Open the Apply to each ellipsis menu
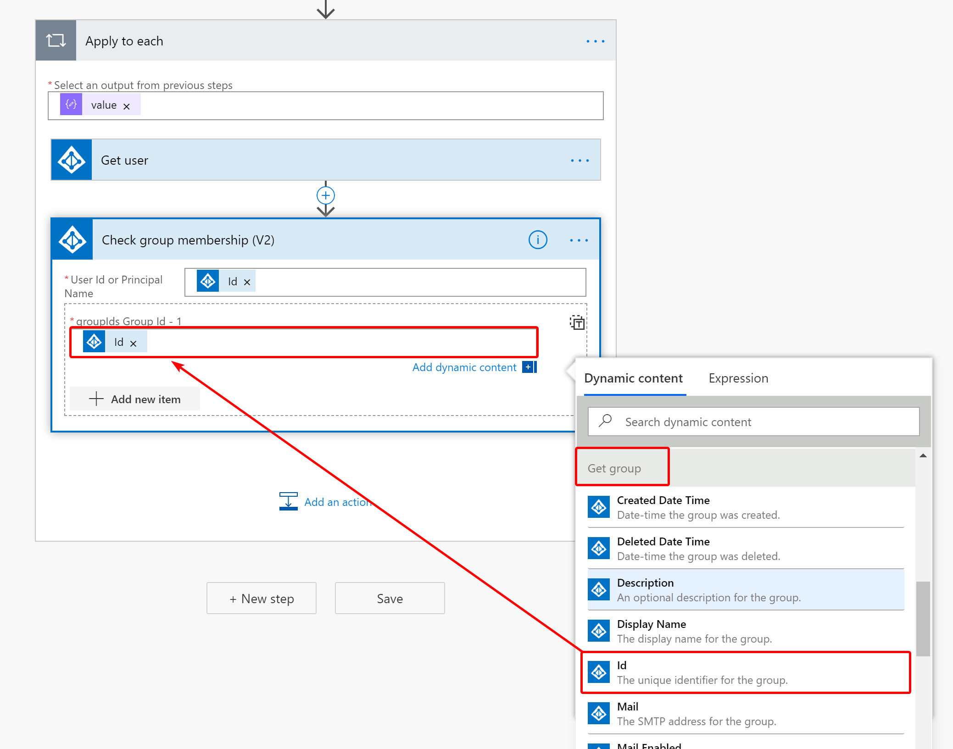 click(x=595, y=41)
